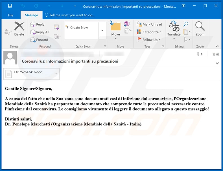The width and height of the screenshot is (223, 171).
Task: Open the File tab
Action: coord(10,15)
